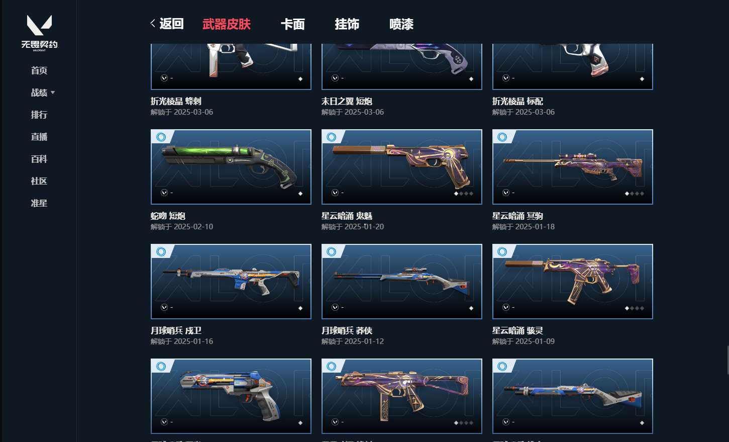Click the tier badge on 星云暗涌 鬼魅 card
729x442 pixels.
point(332,137)
